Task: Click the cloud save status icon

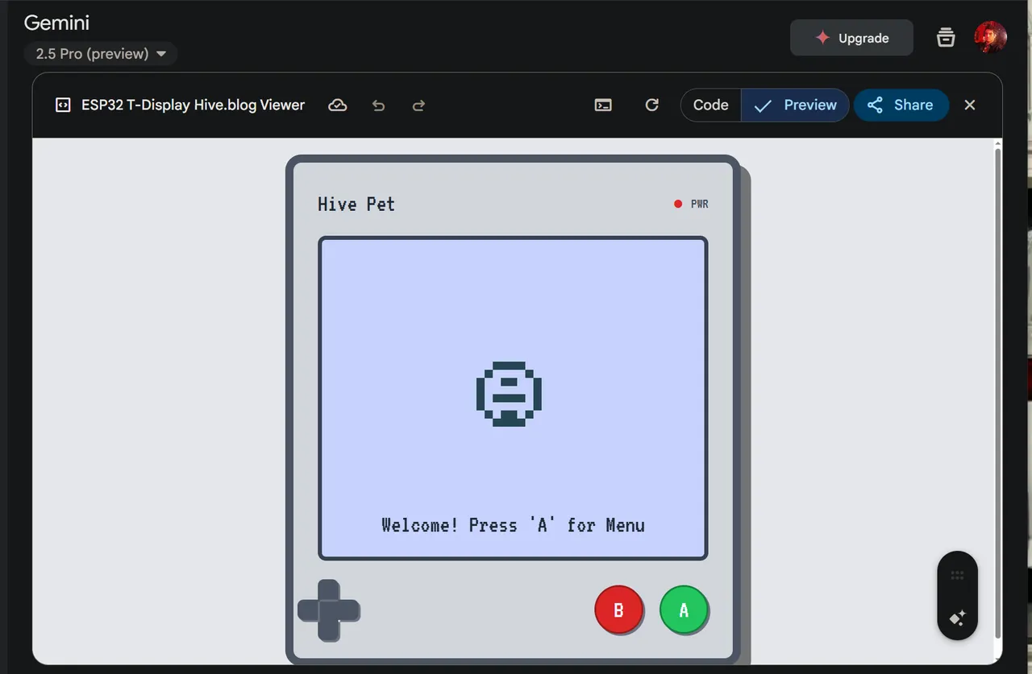Action: 338,105
